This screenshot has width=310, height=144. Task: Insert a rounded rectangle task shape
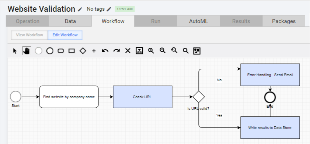click(61, 51)
